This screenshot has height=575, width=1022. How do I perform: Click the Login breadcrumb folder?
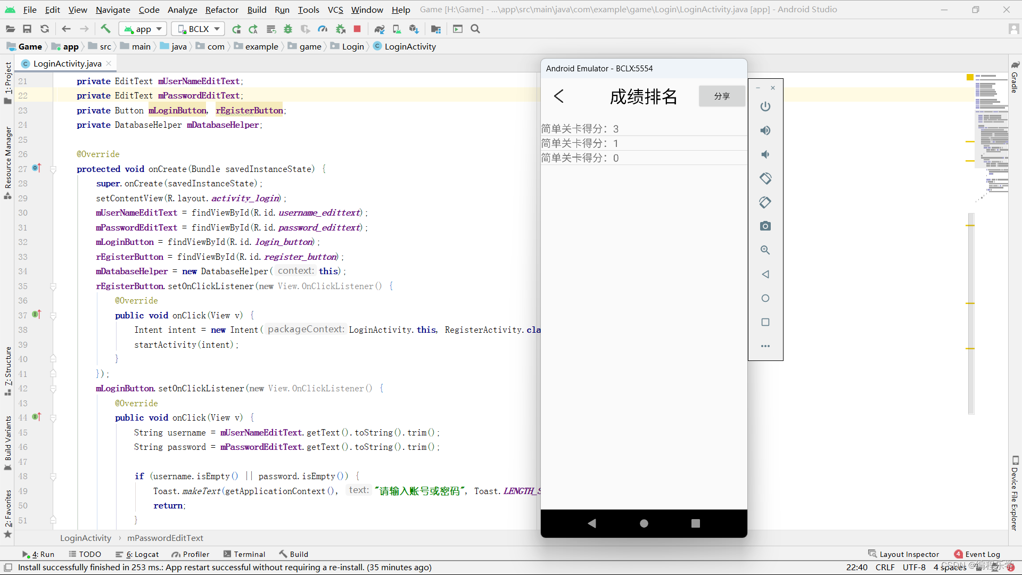pos(348,46)
